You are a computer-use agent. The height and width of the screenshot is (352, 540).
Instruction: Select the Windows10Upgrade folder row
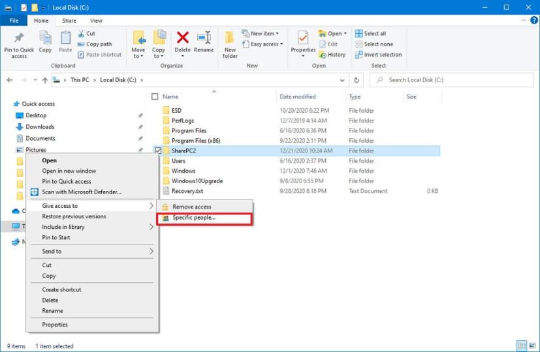point(296,181)
